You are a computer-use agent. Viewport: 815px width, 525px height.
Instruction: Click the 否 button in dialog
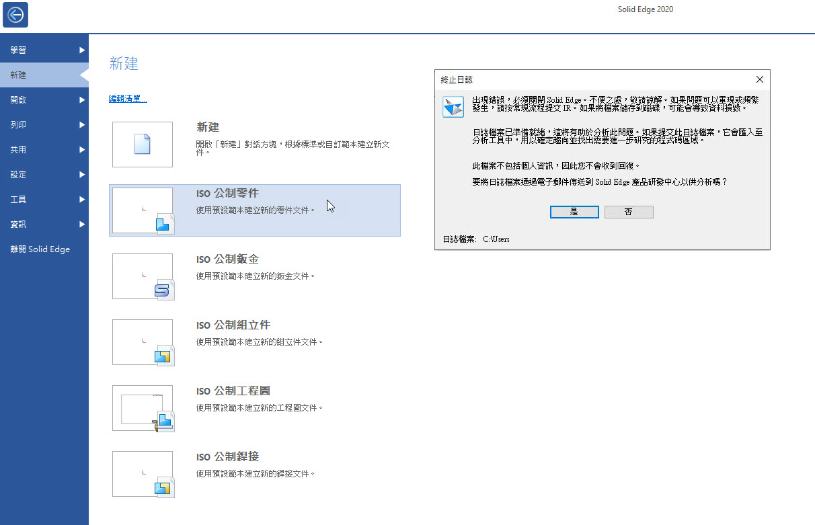[629, 212]
